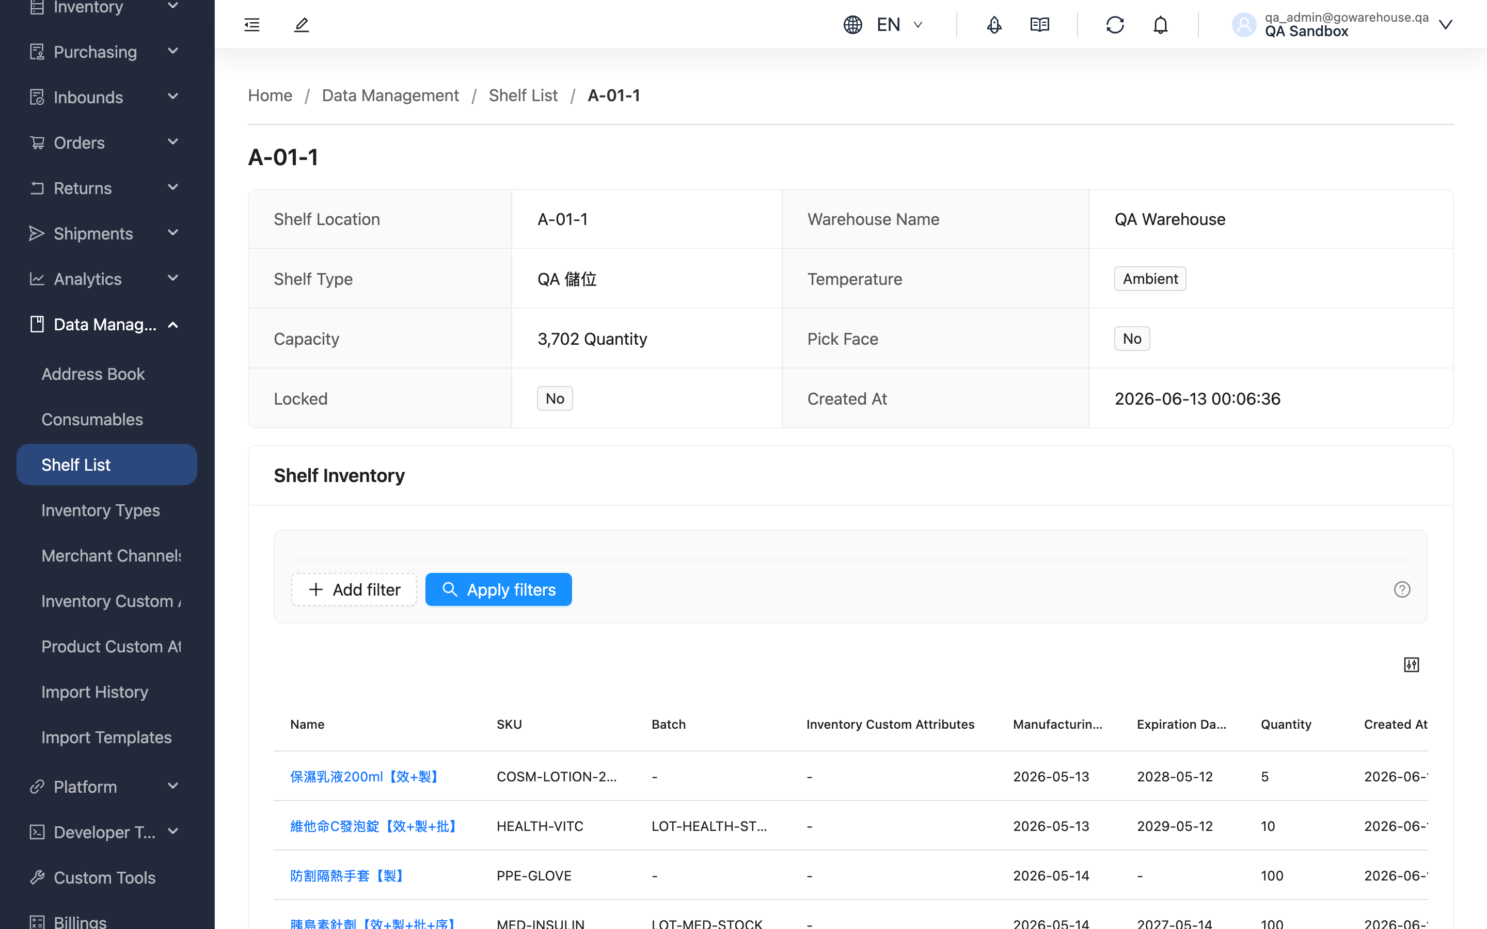Click the SKU column header
Viewport: 1487px width, 929px height.
pyautogui.click(x=510, y=725)
